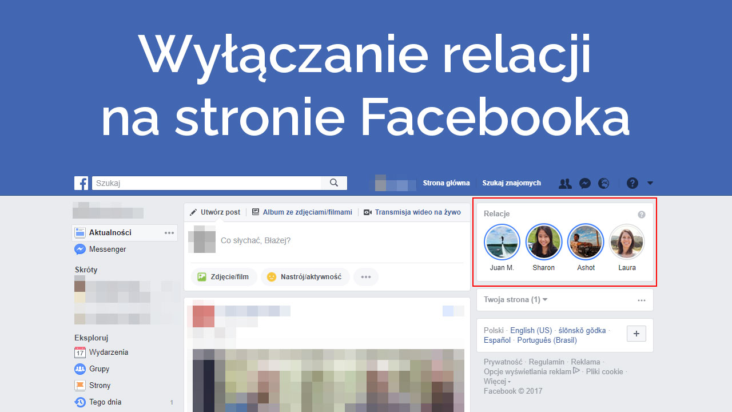Open Strony in Eksploruj
Image resolution: width=732 pixels, height=412 pixels.
(x=100, y=386)
